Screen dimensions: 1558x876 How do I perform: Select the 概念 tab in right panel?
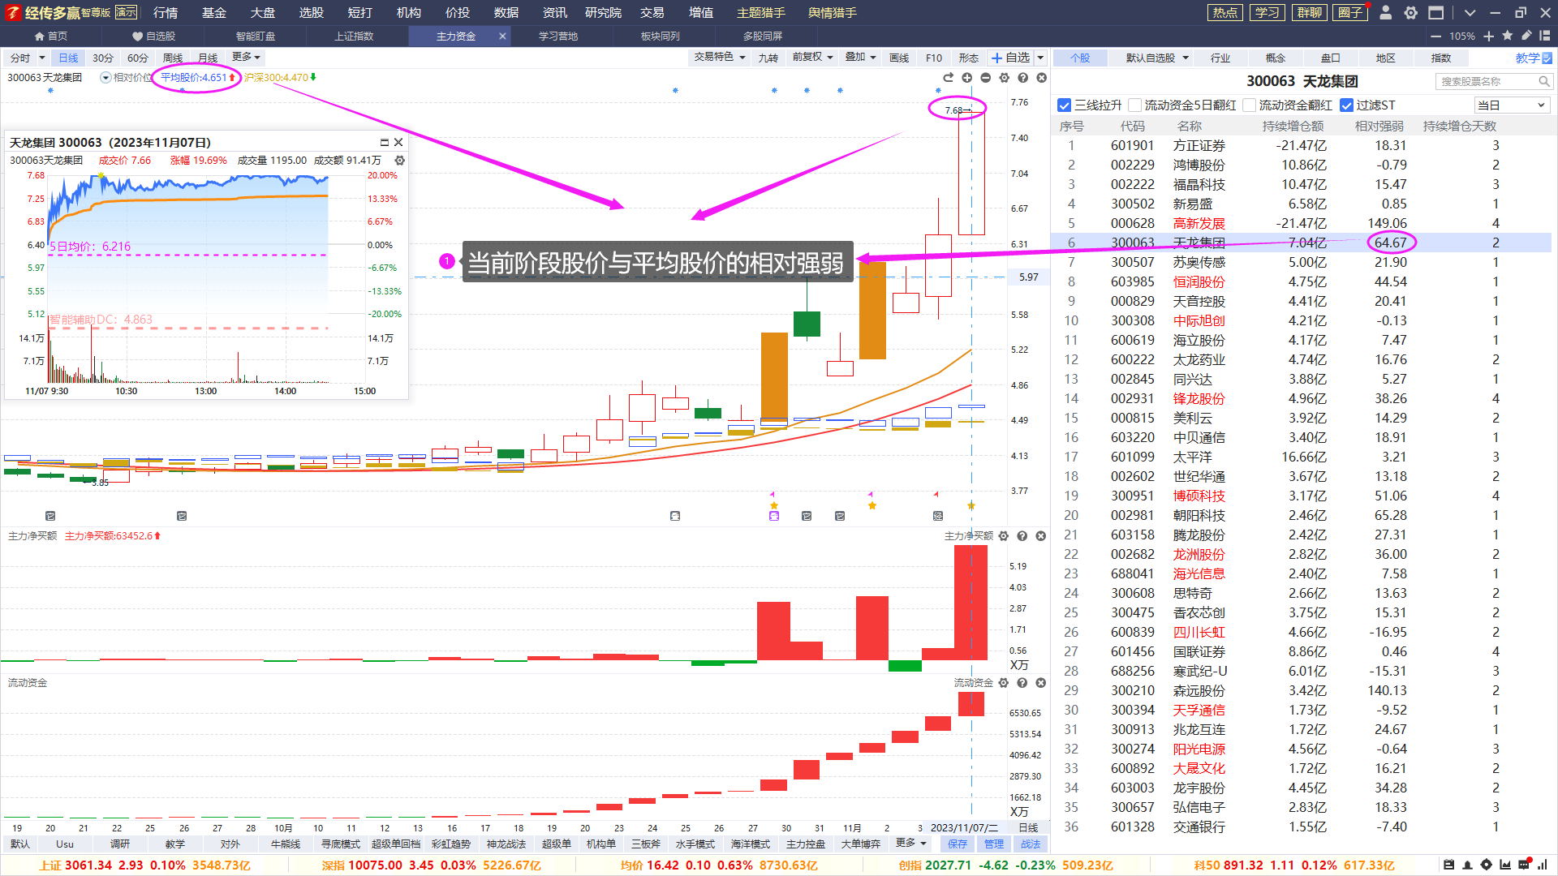pos(1276,58)
